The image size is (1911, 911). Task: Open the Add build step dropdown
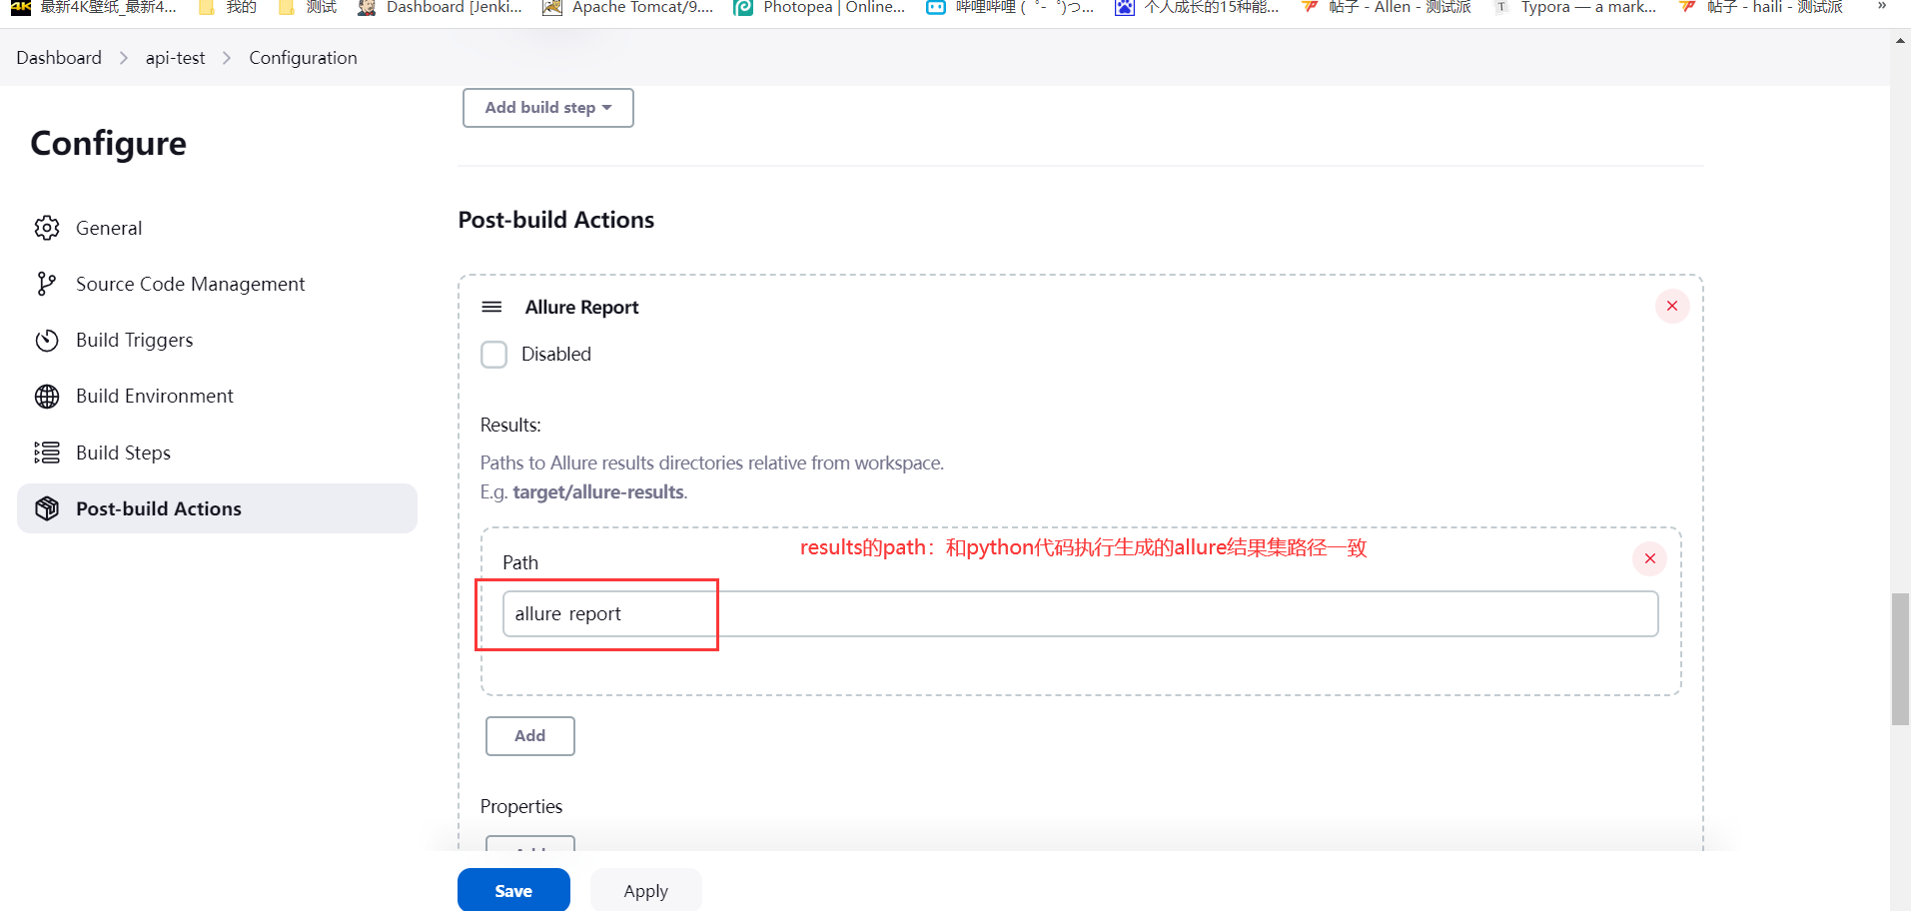pos(548,108)
